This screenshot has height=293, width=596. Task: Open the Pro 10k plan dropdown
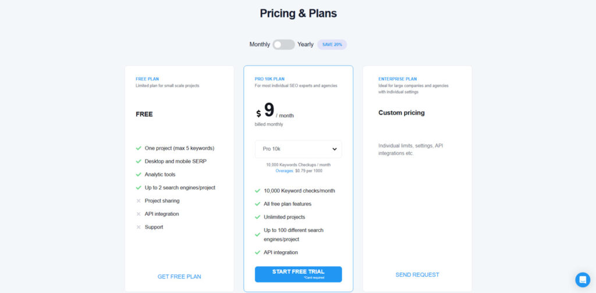[x=298, y=149]
